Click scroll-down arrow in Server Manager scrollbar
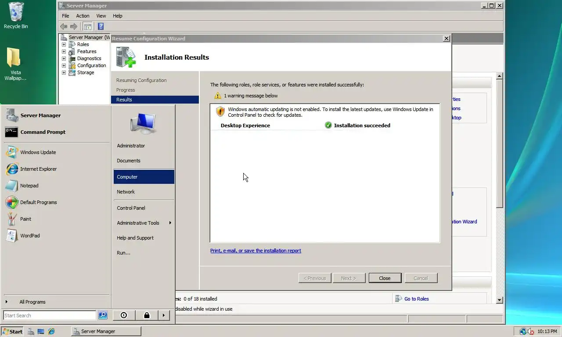Viewport: 562px width, 337px height. click(500, 300)
